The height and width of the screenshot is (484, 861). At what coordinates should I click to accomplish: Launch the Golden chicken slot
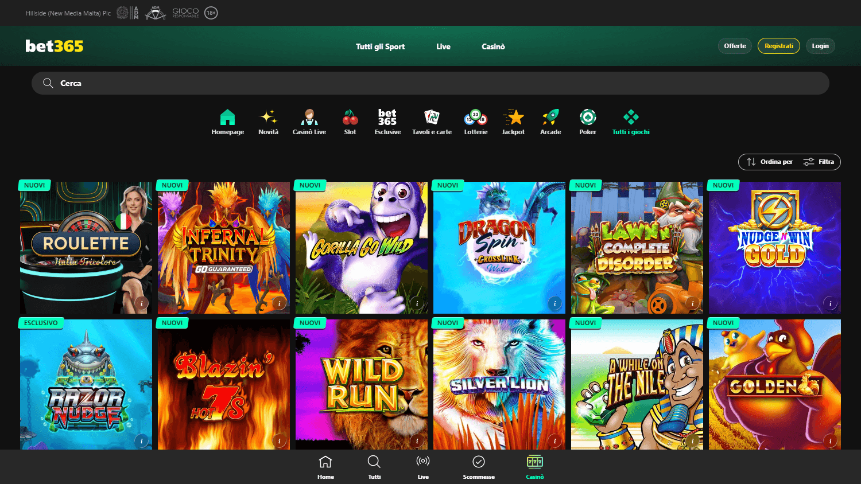pyautogui.click(x=775, y=384)
